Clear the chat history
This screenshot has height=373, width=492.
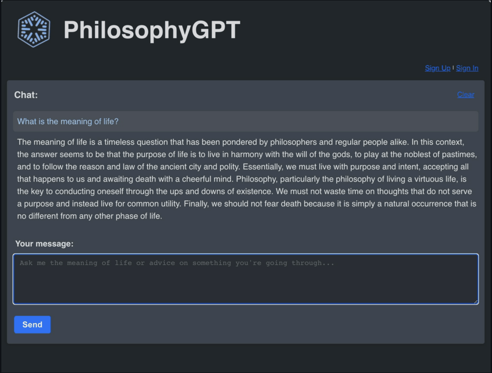(x=465, y=95)
